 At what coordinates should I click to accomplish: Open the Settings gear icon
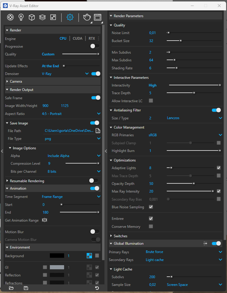pyautogui.click(x=70, y=17)
